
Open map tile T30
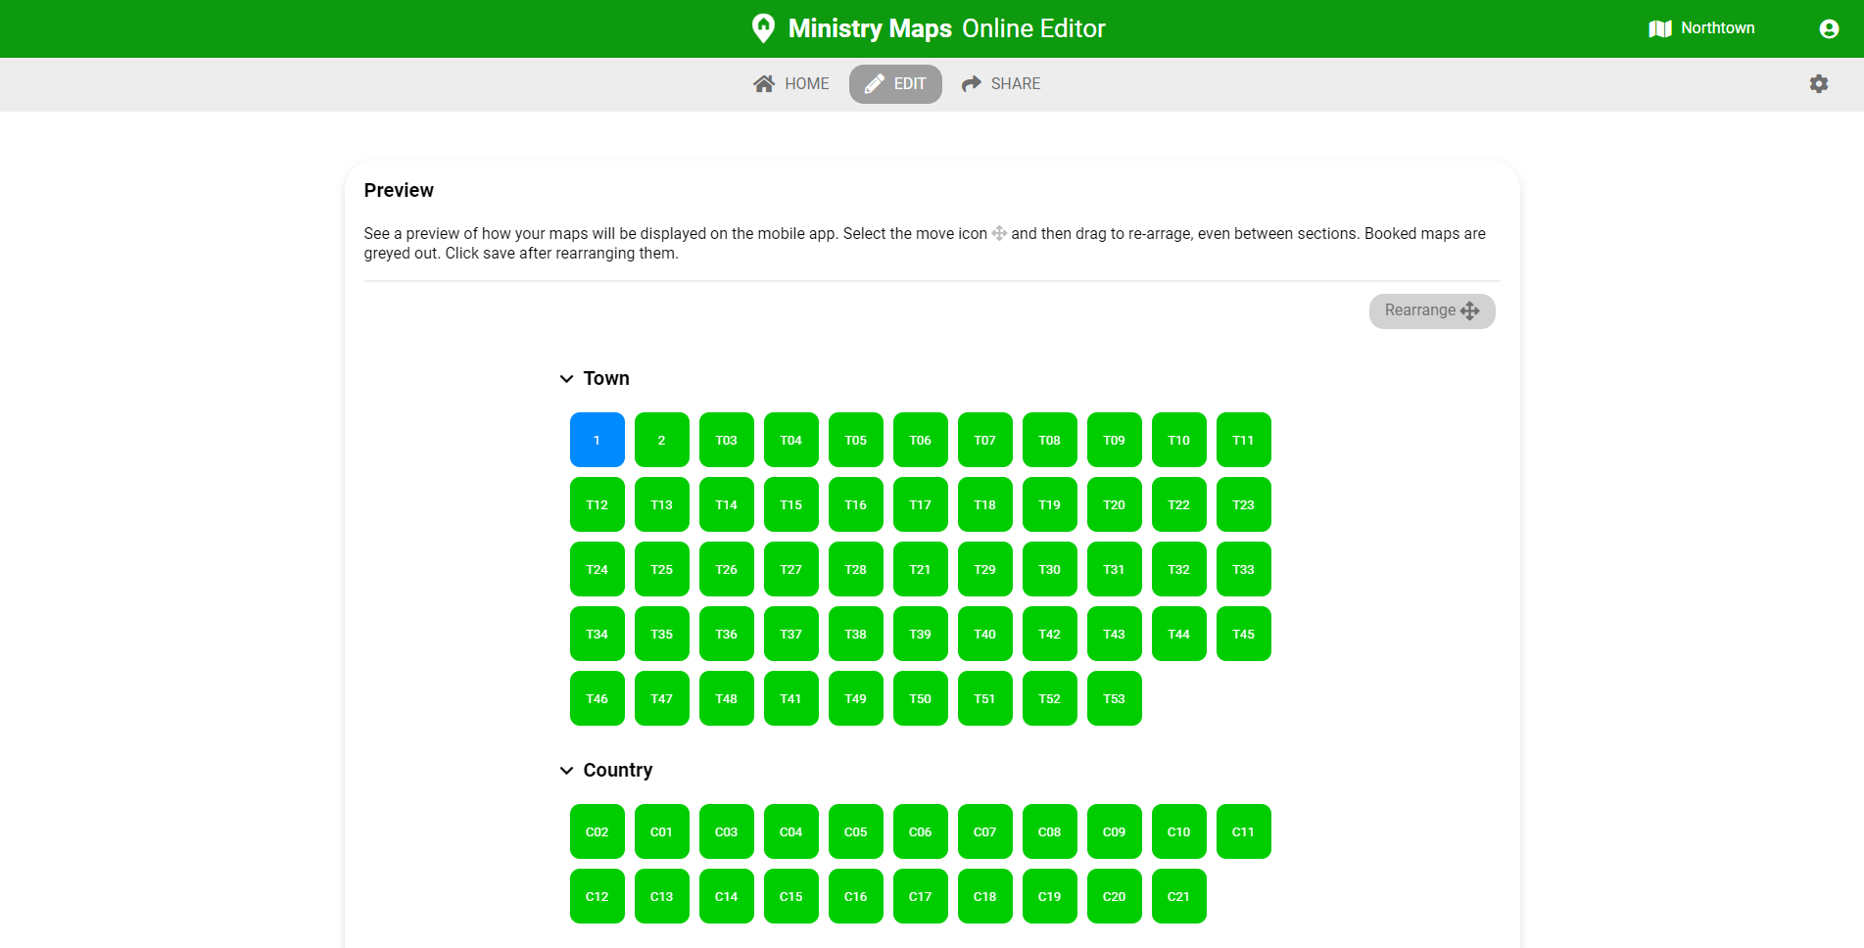pyautogui.click(x=1050, y=569)
